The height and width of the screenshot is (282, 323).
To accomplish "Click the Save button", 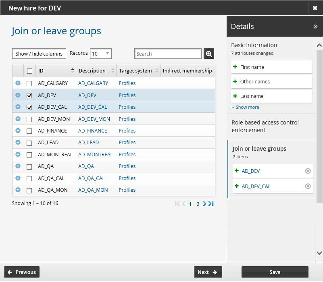I will click(275, 272).
